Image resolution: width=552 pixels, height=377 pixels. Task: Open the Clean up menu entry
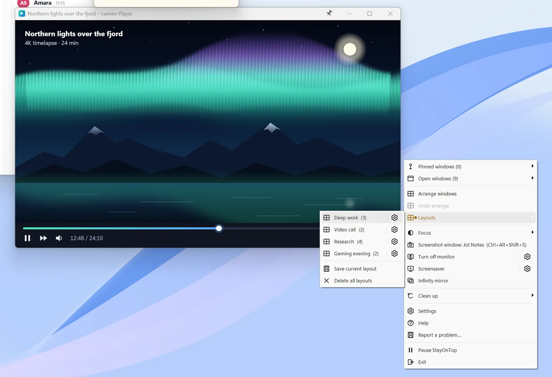(470, 296)
